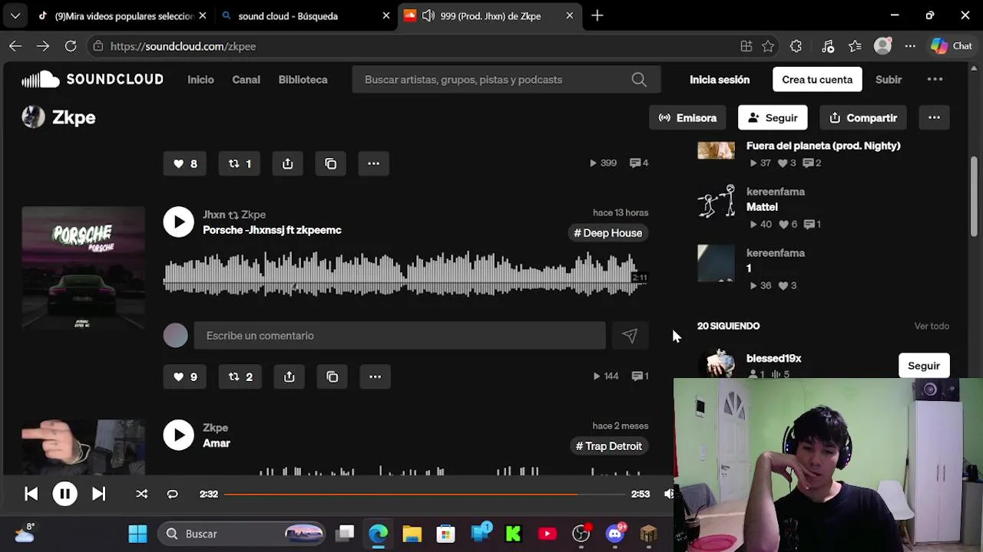Image resolution: width=983 pixels, height=552 pixels.
Task: Open more options for the Porsche track
Action: pyautogui.click(x=375, y=376)
